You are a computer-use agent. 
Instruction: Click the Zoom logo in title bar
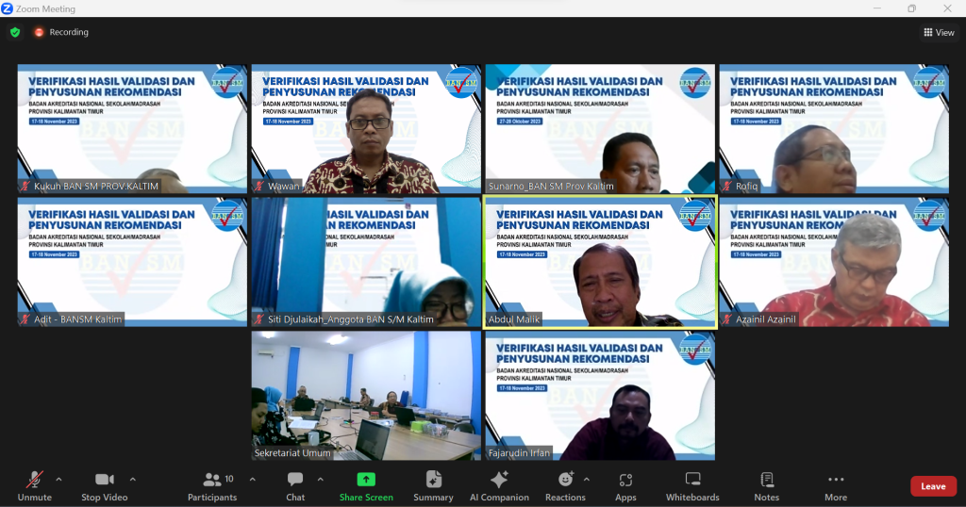pyautogui.click(x=7, y=8)
